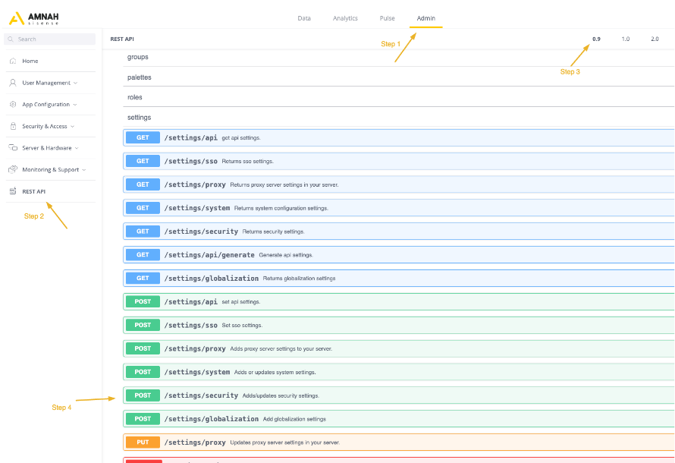Click the REST API sidebar icon
Image resolution: width=675 pixels, height=463 pixels.
(13, 191)
